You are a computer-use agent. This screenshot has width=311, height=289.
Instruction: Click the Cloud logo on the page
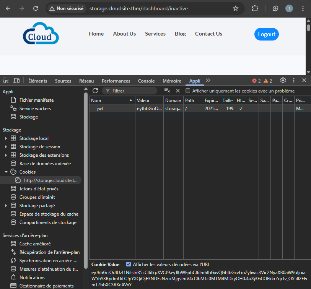[41, 33]
